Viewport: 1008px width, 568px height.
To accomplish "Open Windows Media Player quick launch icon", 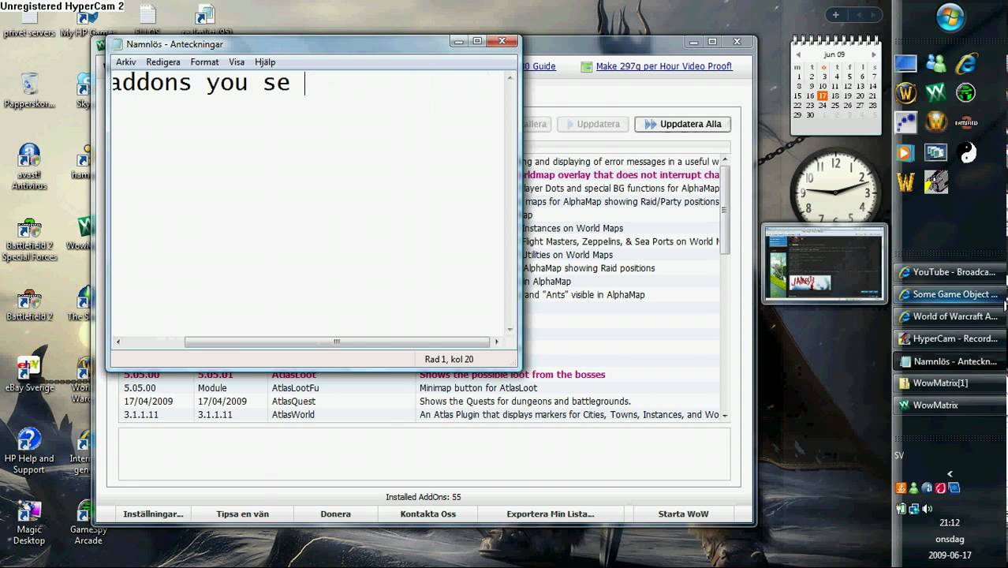I will [905, 152].
